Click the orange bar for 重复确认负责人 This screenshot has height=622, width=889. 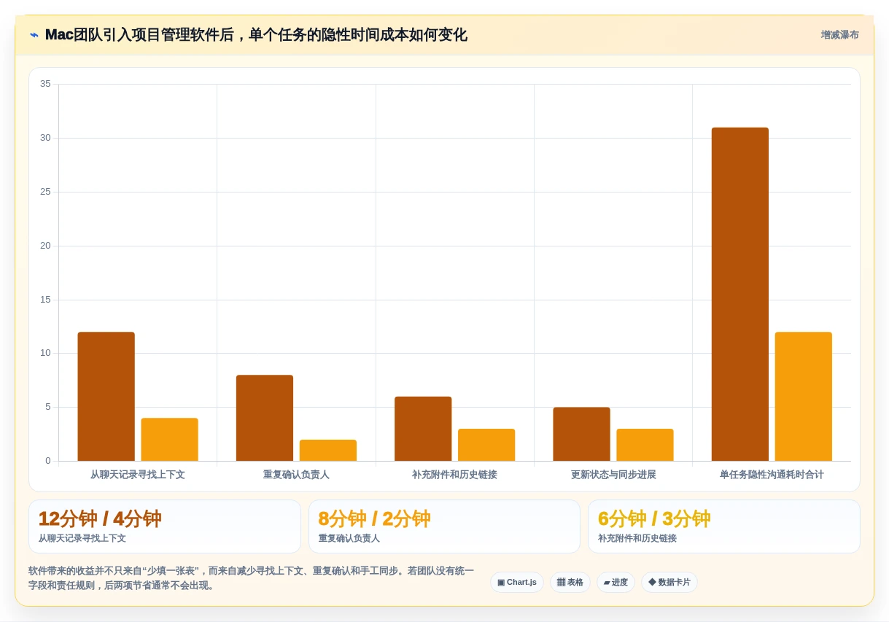pyautogui.click(x=328, y=451)
